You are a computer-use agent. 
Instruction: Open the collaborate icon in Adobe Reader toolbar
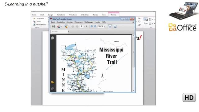point(66,26)
